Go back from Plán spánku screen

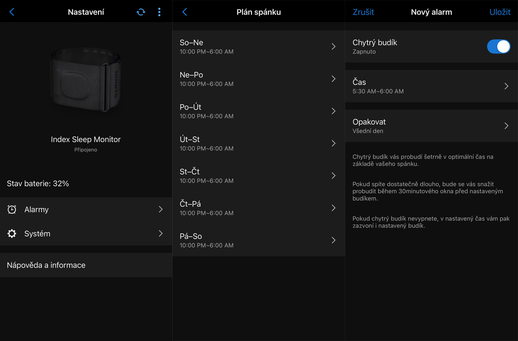coord(185,12)
